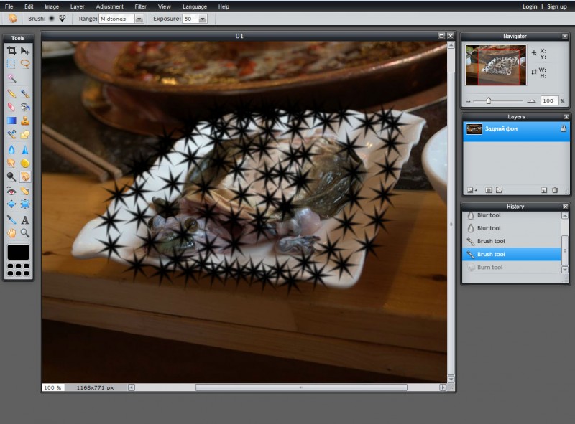Select the Magic Wand tool
The height and width of the screenshot is (424, 575).
click(11, 78)
